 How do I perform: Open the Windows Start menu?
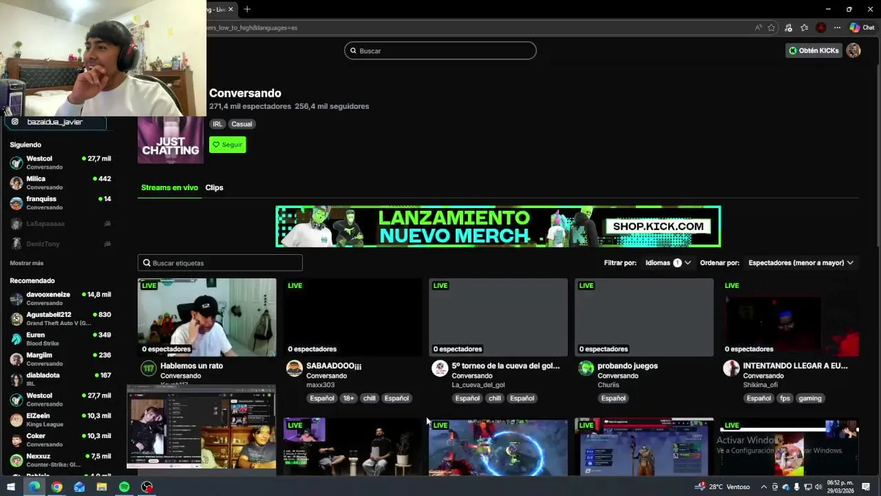coord(11,487)
